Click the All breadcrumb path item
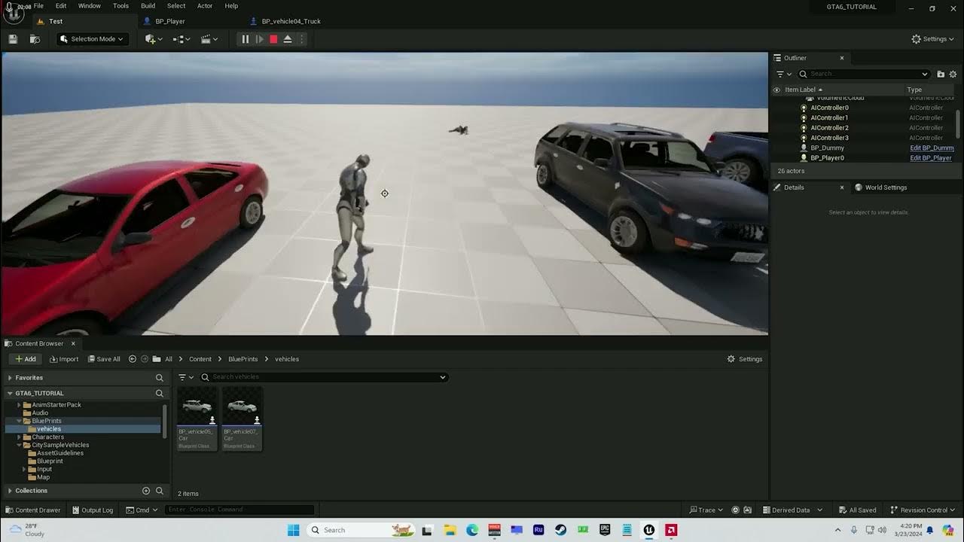 (169, 359)
